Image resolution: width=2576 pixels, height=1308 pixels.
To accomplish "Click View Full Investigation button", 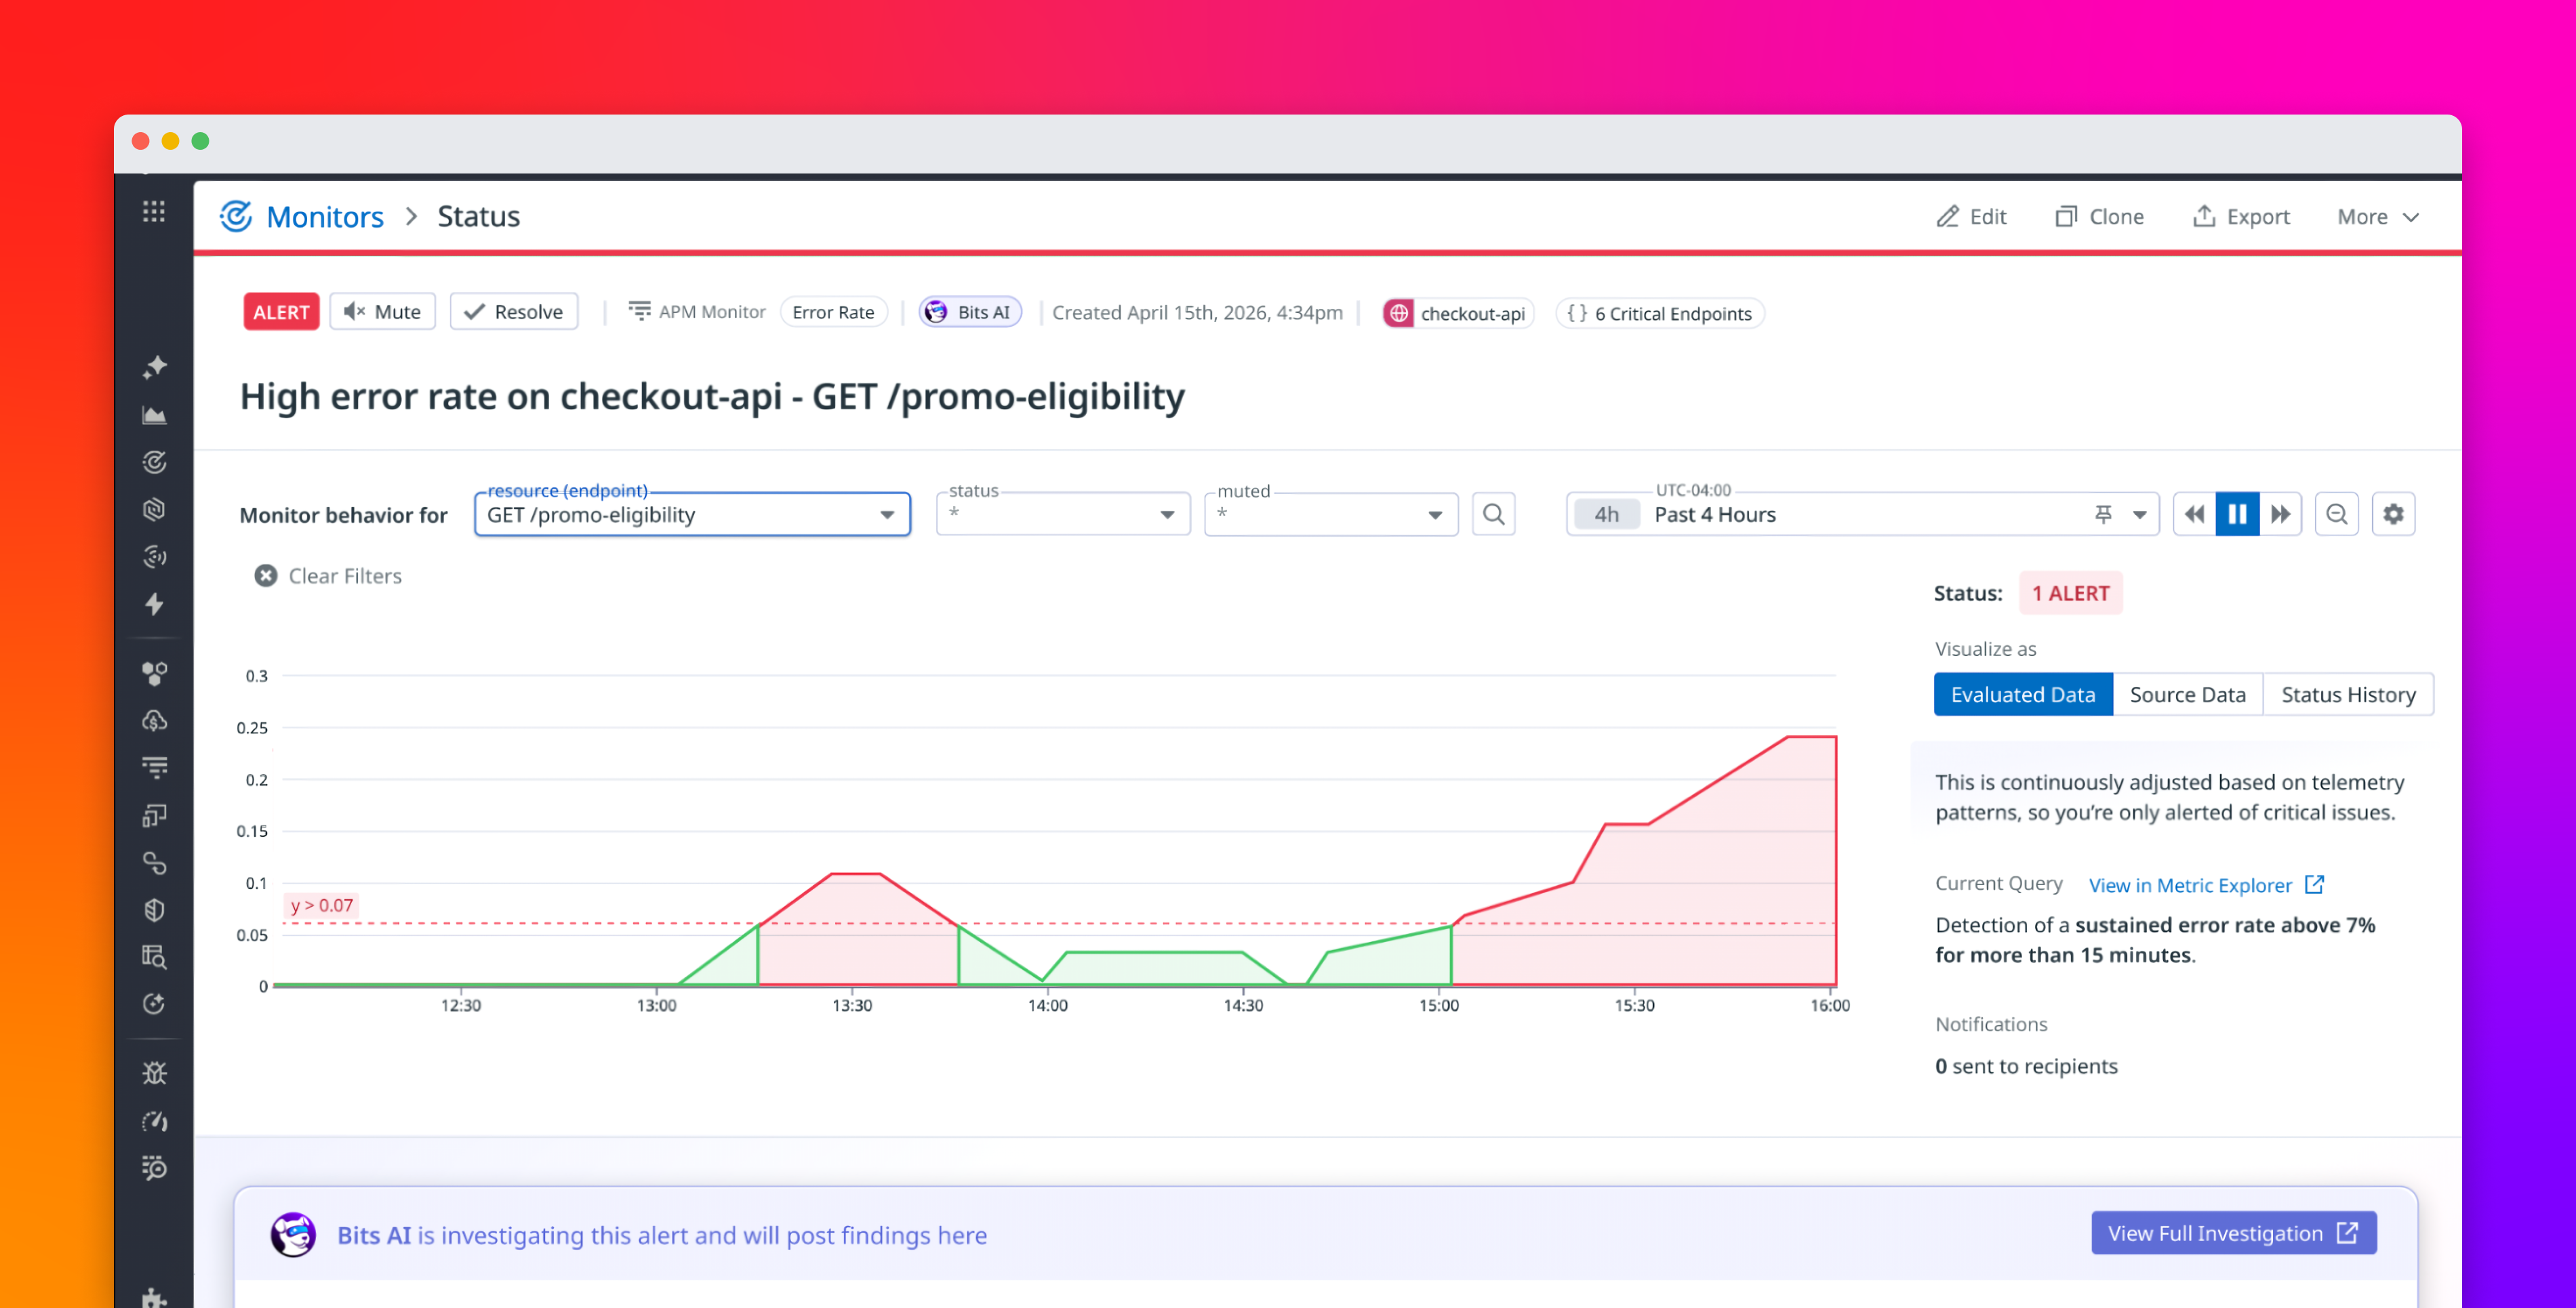I will click(2233, 1233).
